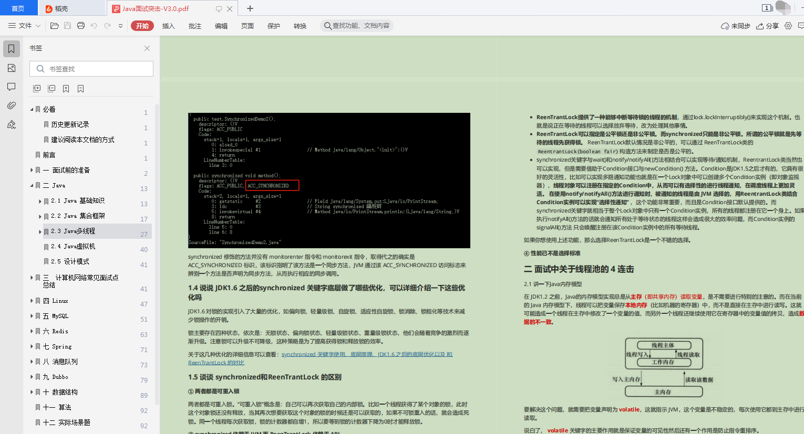Select 2.5 设计模式 bookmark
The image size is (804, 434).
(70, 261)
